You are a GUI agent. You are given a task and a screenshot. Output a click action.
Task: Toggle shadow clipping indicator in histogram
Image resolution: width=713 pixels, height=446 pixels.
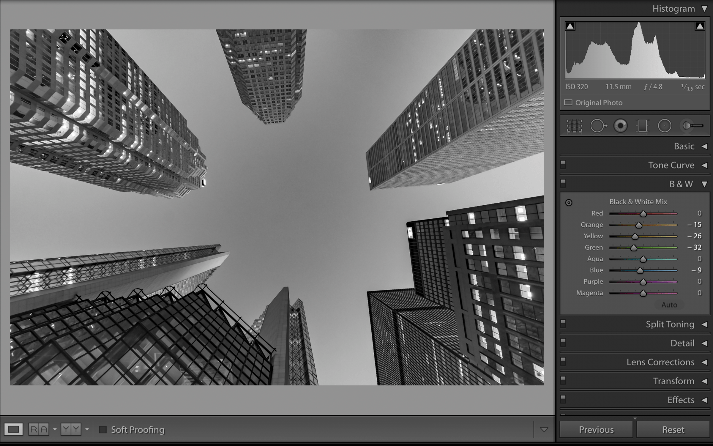(x=570, y=26)
